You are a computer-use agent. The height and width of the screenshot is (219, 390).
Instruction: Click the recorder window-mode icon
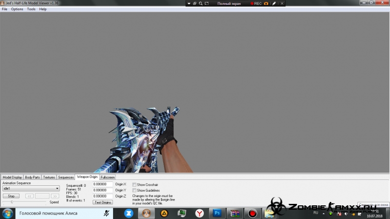(x=195, y=3)
